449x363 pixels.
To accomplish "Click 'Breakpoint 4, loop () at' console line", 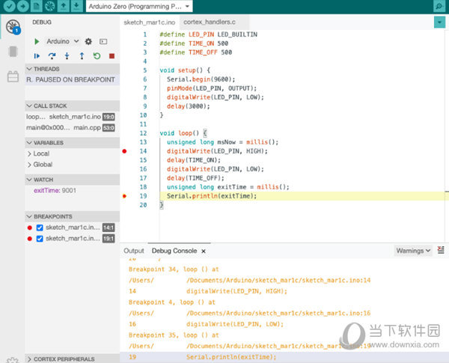I will click(x=172, y=302).
